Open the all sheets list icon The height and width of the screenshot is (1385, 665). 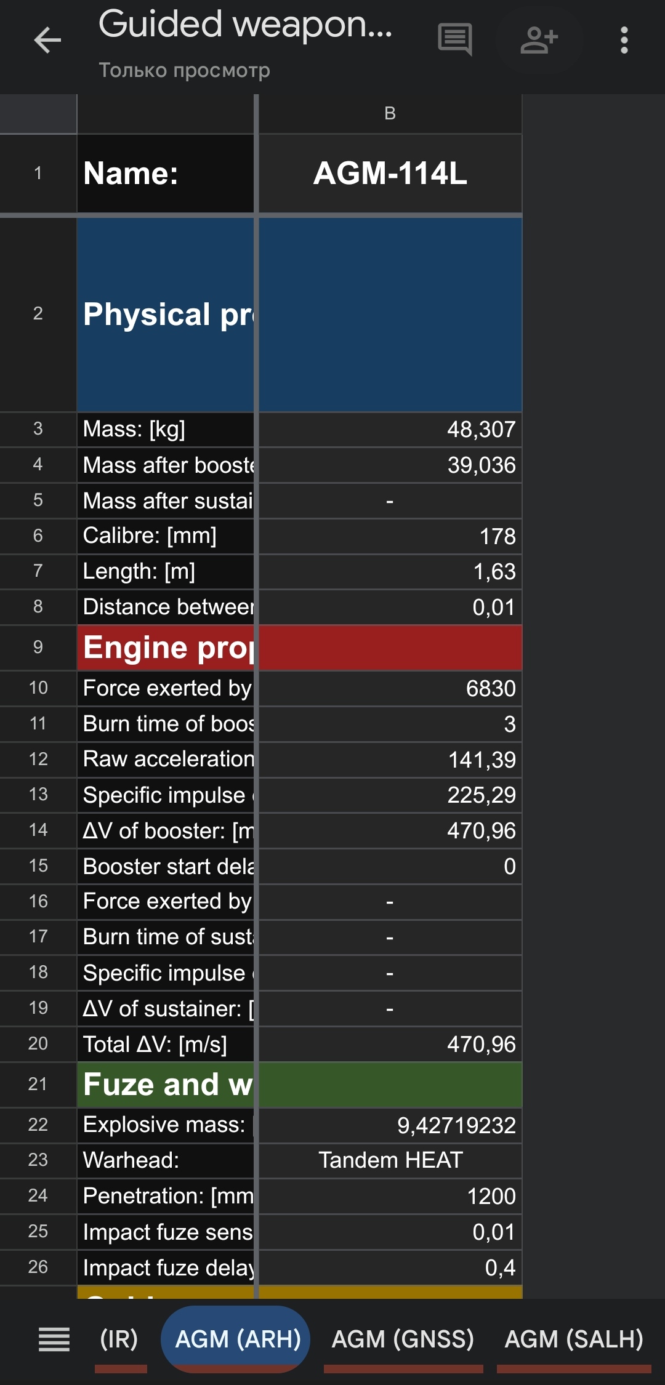point(54,1339)
